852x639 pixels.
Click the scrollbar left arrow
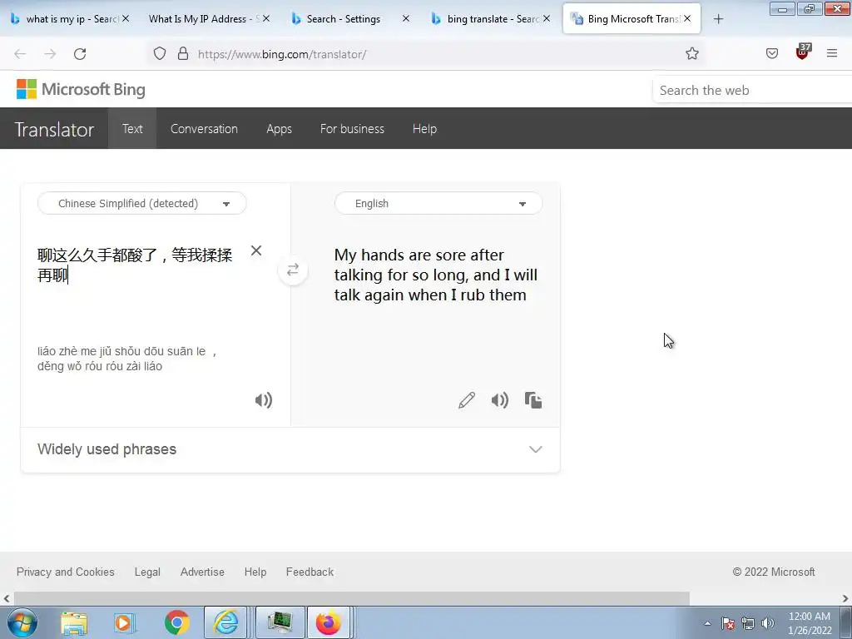[6, 599]
